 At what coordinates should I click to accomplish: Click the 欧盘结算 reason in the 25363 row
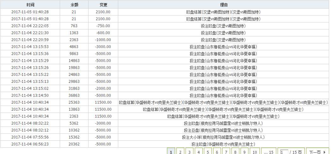(x=223, y=102)
